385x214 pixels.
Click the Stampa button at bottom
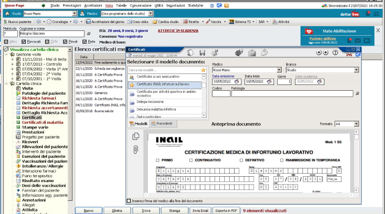(175, 210)
